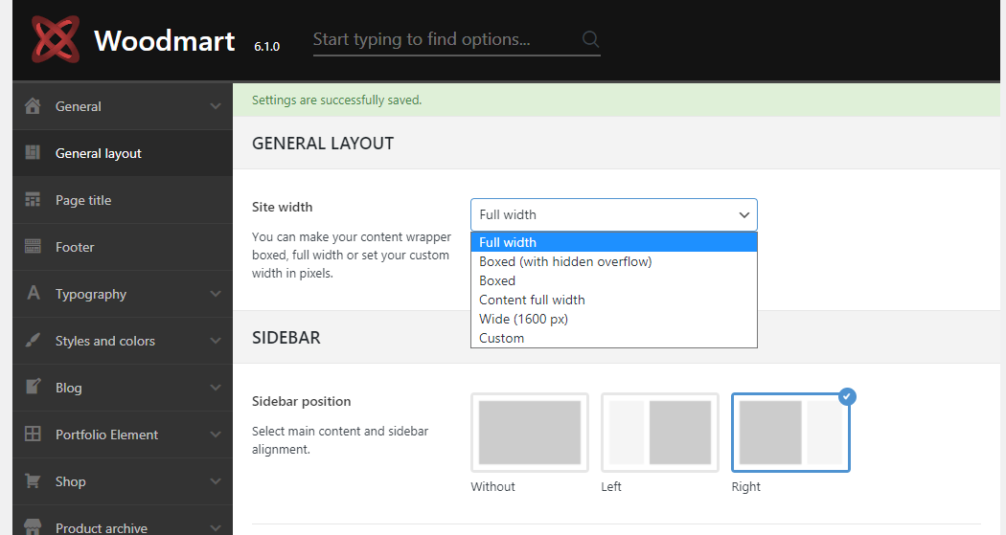Click the Styles and colors brush icon
Screen dimensions: 1006x535
34,341
